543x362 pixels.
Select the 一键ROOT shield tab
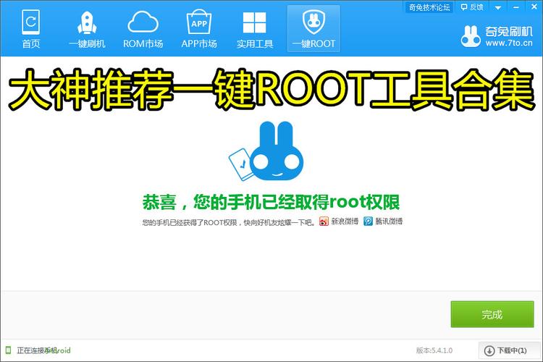point(313,29)
